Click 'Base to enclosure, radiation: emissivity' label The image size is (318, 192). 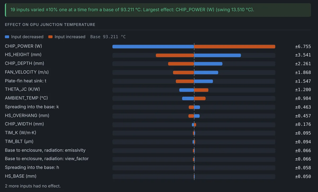click(45, 150)
